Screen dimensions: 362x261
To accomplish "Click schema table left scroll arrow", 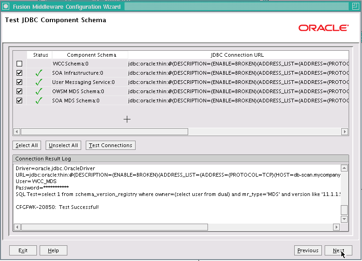I will tap(17, 132).
